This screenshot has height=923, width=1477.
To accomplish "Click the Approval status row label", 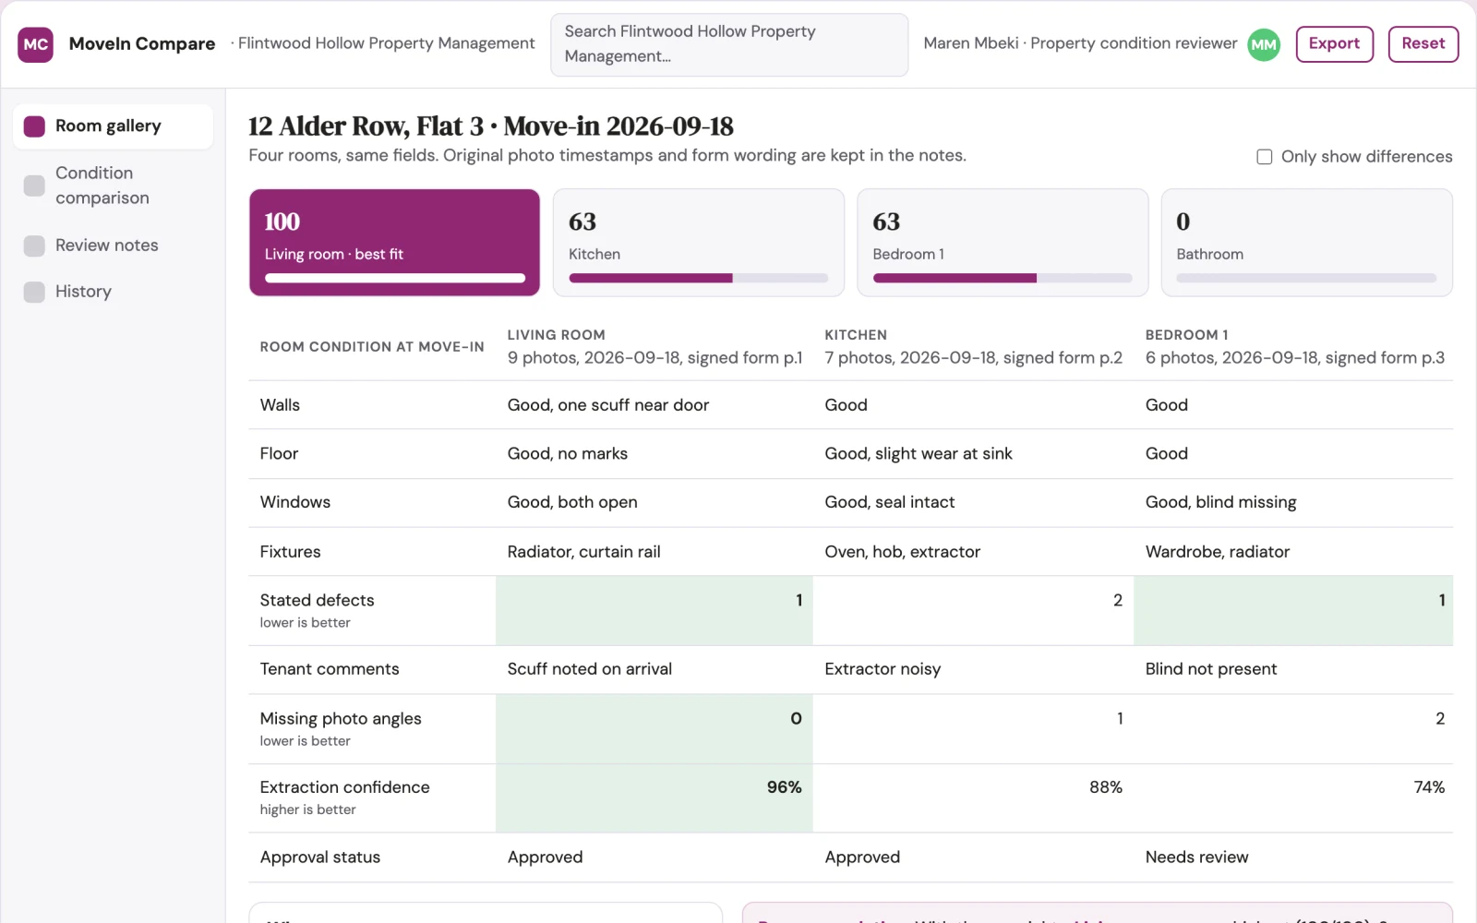I will [x=320, y=857].
